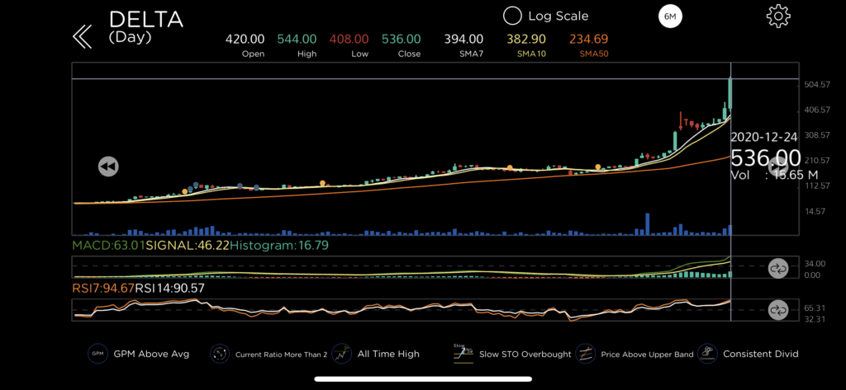Switch the MACD indicator with cycle icon

[777, 268]
